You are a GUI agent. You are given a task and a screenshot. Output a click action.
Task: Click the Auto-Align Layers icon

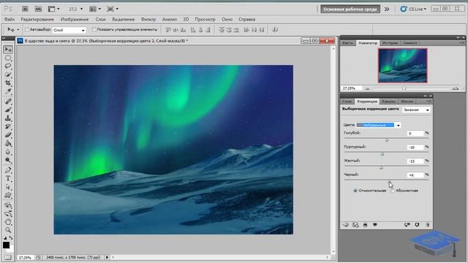(275, 29)
